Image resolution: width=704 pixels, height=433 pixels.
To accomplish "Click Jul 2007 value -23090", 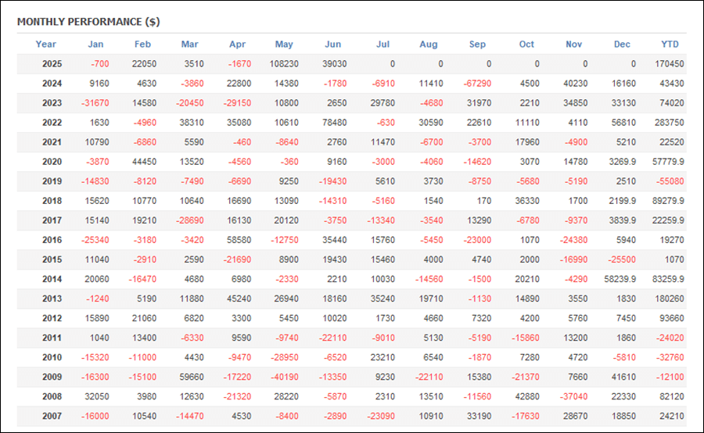I will pos(381,416).
